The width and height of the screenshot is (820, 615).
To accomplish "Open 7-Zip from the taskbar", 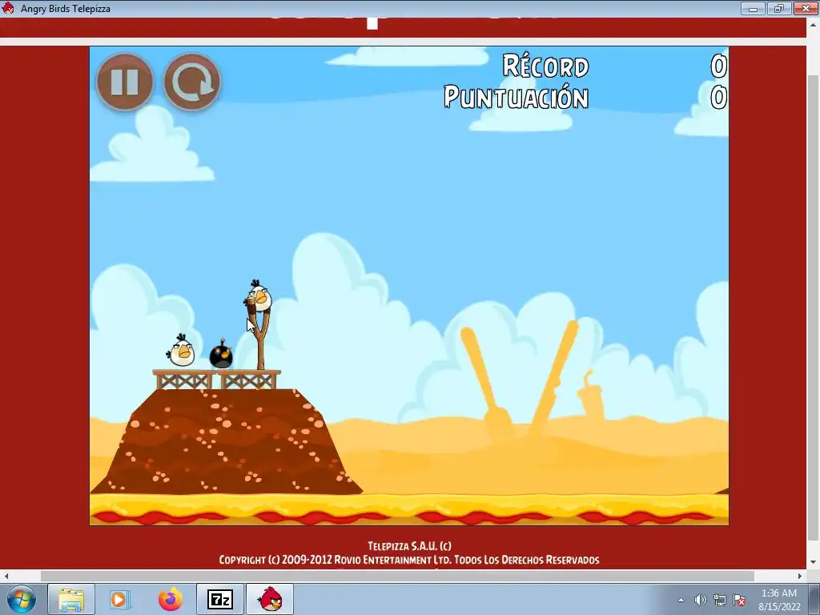I will click(220, 599).
